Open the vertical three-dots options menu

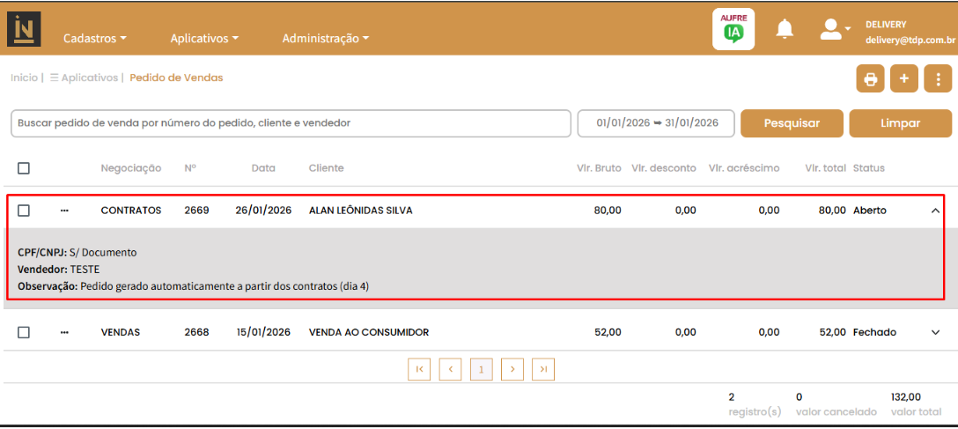click(x=938, y=79)
